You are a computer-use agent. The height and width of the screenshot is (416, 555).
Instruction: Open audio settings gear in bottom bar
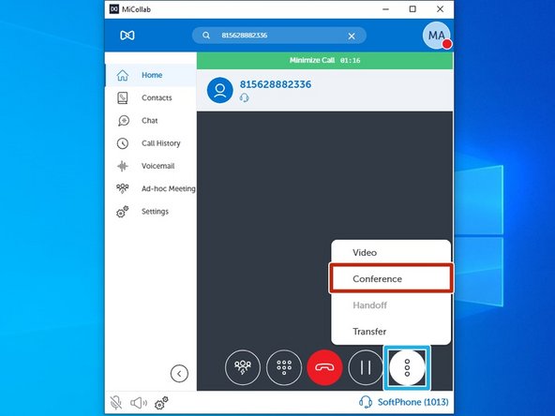click(x=161, y=403)
